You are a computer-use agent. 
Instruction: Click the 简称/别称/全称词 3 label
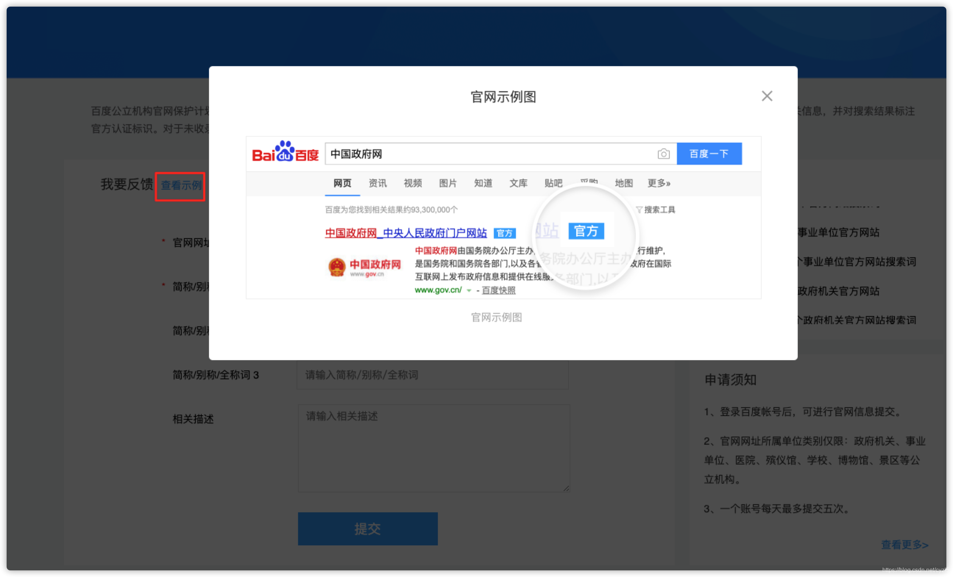click(215, 374)
